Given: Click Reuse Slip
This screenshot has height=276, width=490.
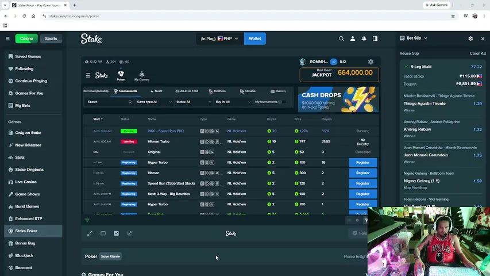Looking at the screenshot, I should [x=409, y=53].
